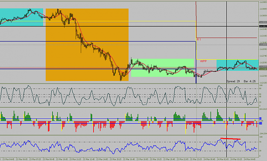Select the red R1 horizontal level line

(x=226, y=37)
